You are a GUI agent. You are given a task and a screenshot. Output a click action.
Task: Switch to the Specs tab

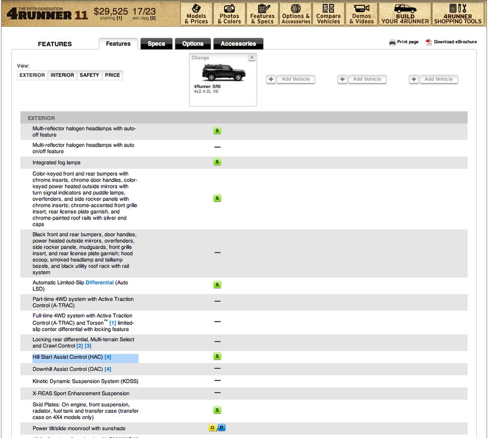[x=156, y=44]
